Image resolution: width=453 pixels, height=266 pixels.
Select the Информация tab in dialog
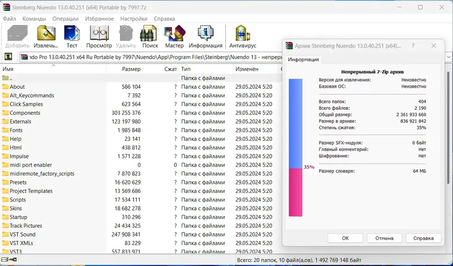[304, 59]
